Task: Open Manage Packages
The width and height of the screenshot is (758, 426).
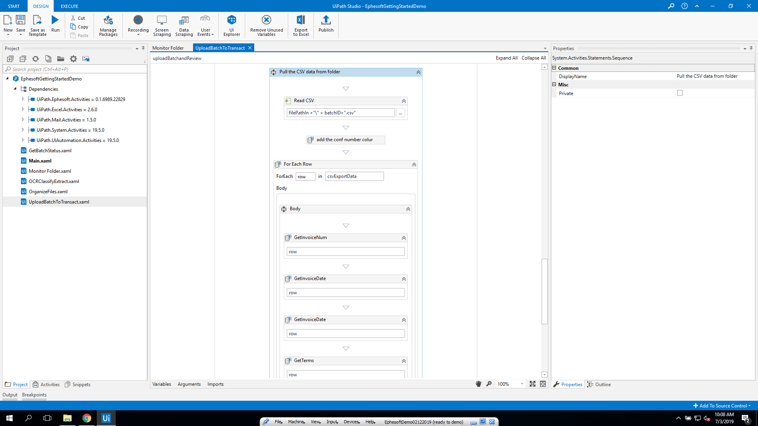Action: pyautogui.click(x=108, y=26)
